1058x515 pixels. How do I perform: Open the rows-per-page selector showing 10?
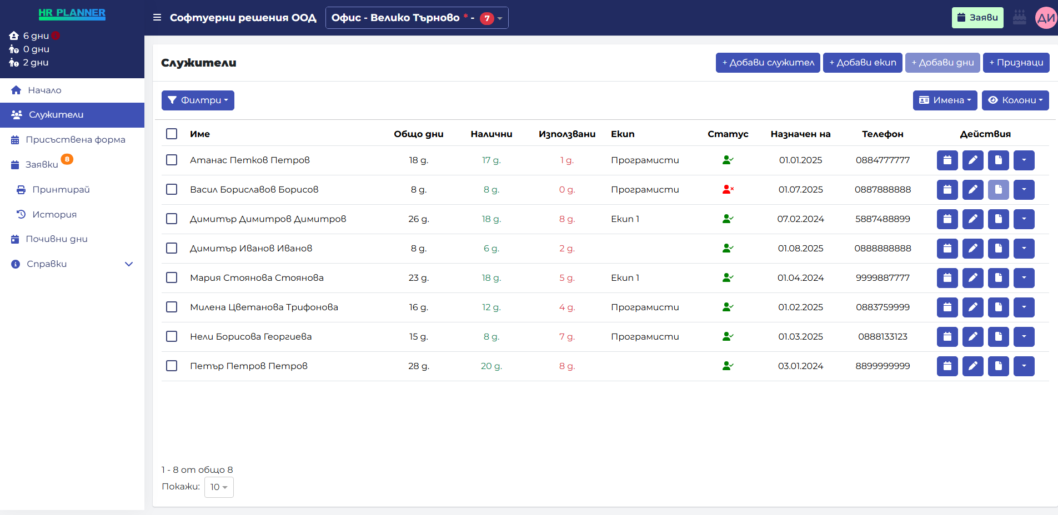tap(219, 487)
